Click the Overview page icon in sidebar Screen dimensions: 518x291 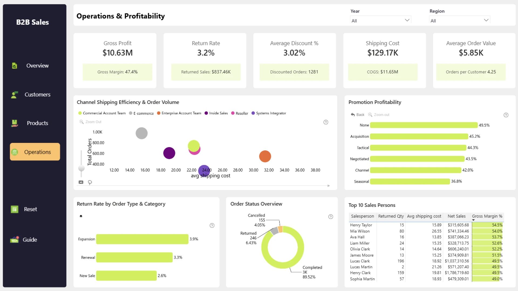click(x=15, y=66)
